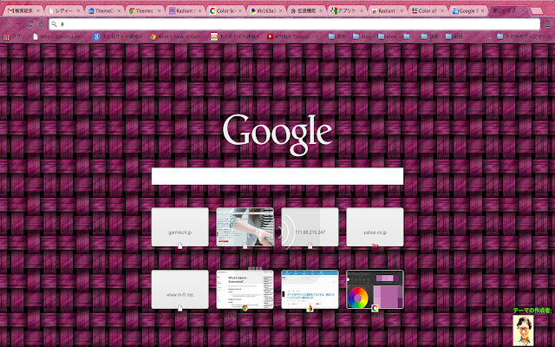
Task: Open the blue-header article tile
Action: point(310,289)
